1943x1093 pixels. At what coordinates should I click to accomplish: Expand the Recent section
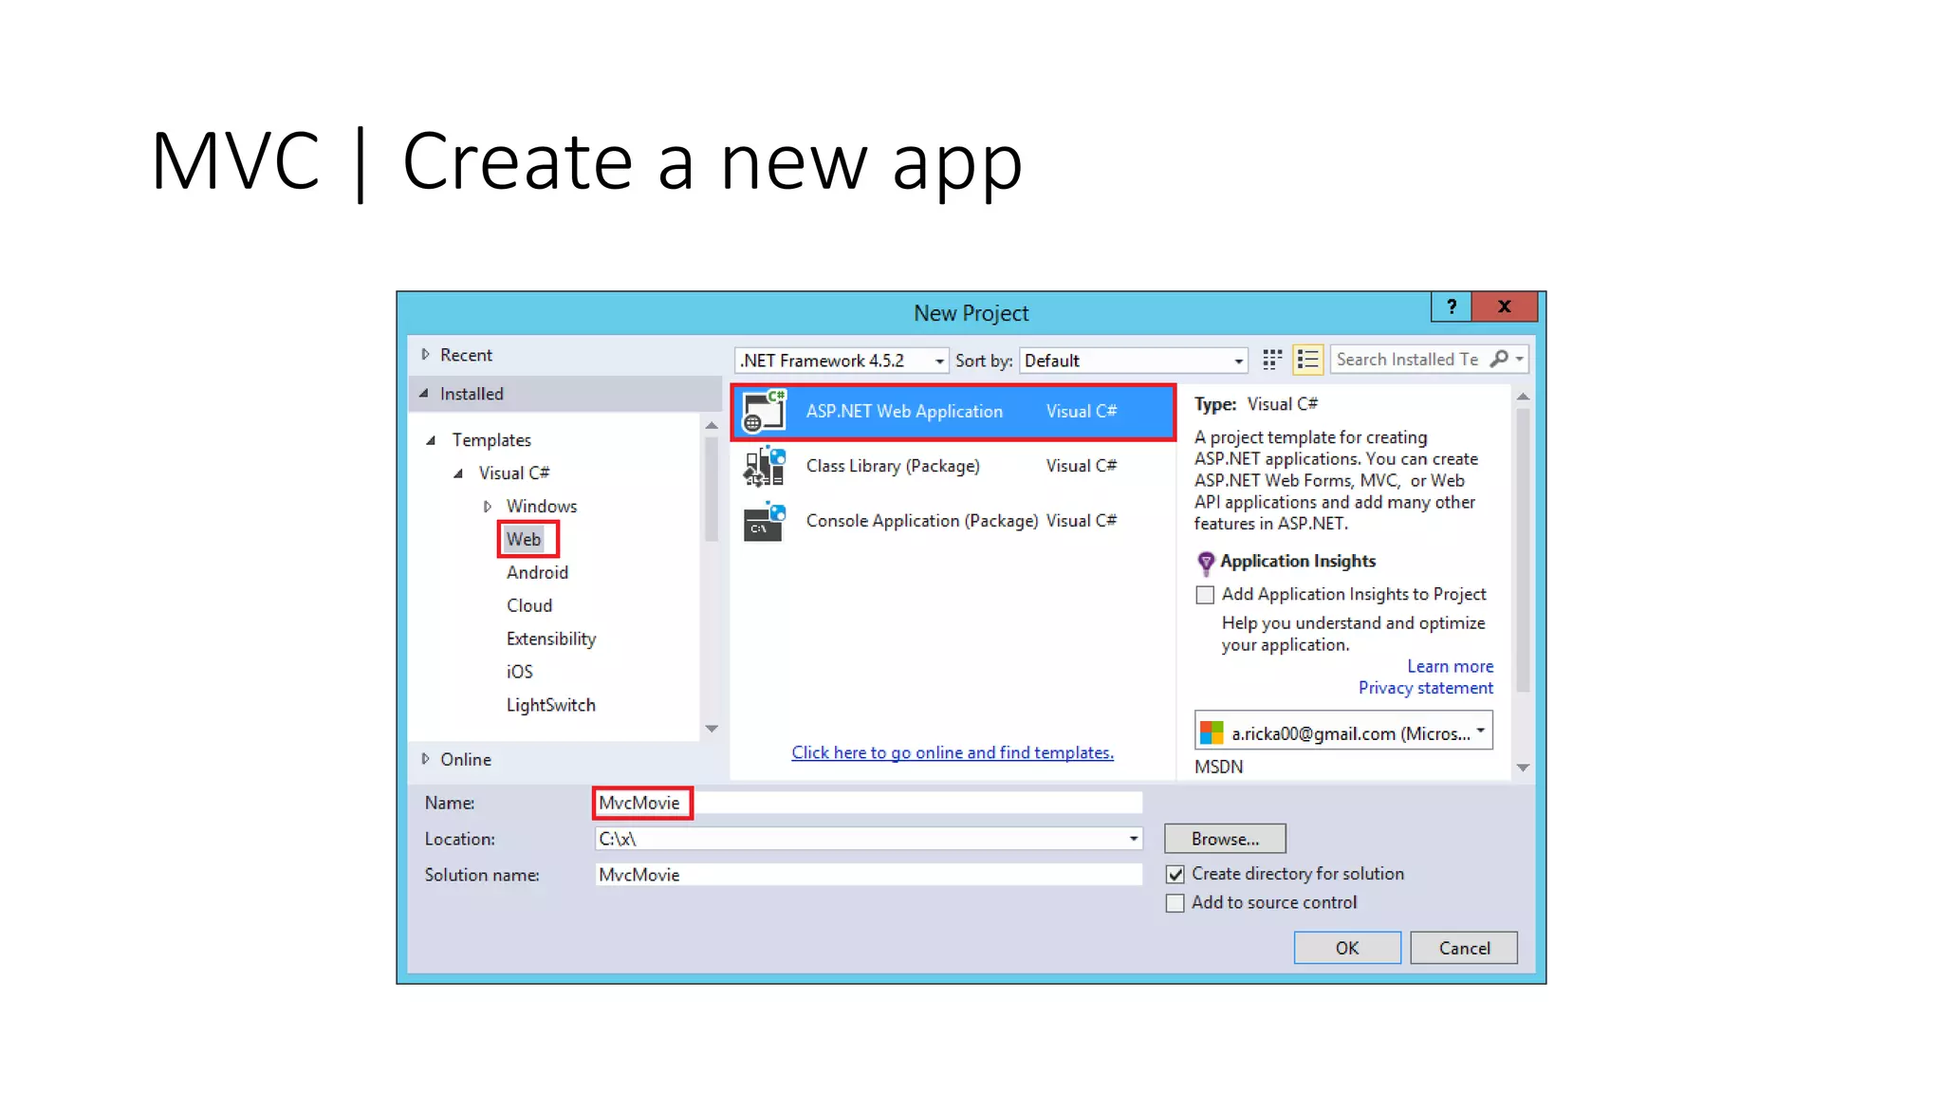[425, 354]
